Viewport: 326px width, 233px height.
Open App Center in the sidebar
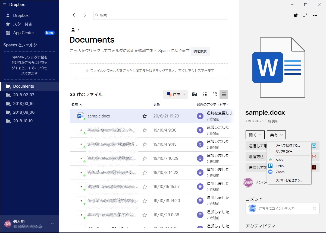click(x=23, y=33)
